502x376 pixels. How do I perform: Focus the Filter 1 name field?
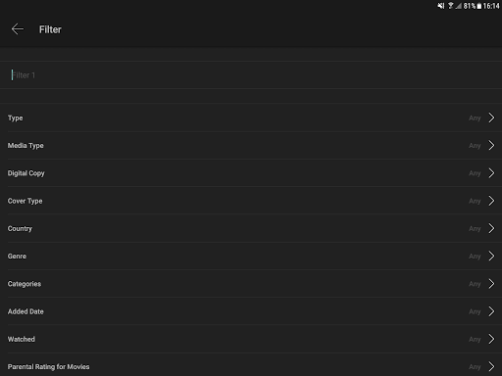251,75
